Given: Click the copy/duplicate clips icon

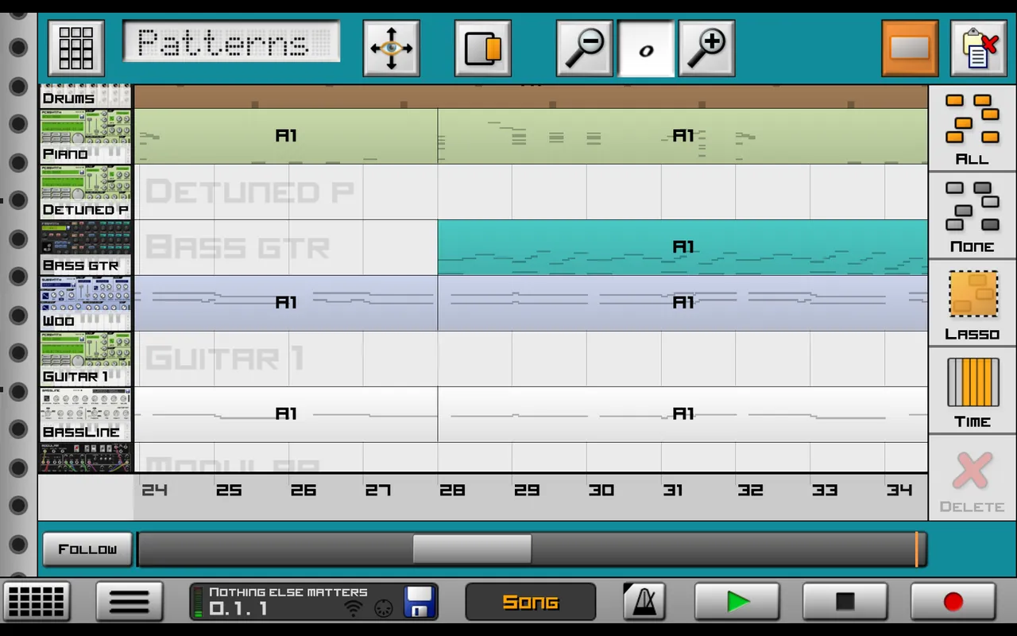Looking at the screenshot, I should pyautogui.click(x=483, y=48).
